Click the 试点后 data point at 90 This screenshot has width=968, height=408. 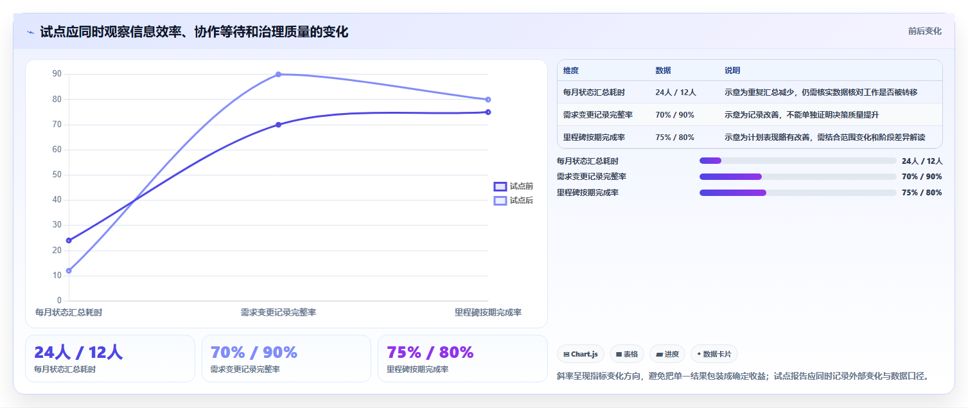point(278,75)
